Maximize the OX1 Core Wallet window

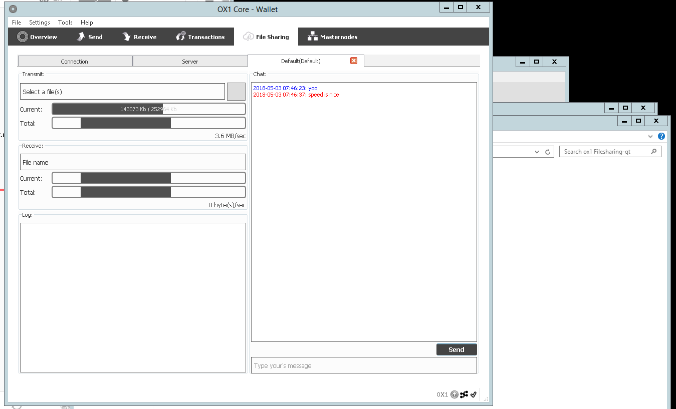point(460,7)
